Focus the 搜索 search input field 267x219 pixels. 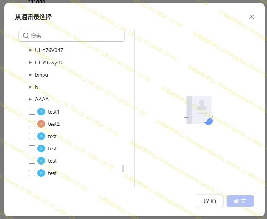point(75,36)
